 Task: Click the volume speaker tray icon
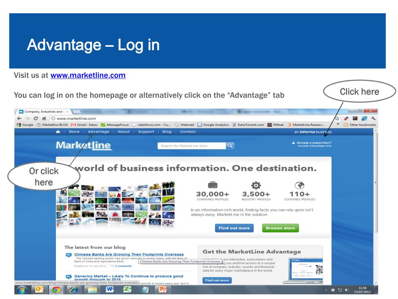(347, 290)
